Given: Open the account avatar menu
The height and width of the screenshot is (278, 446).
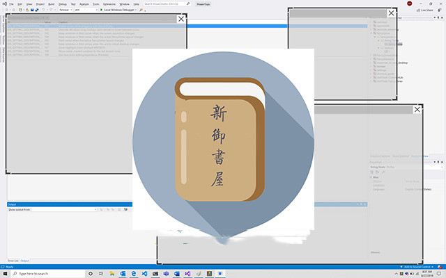Looking at the screenshot, I should pyautogui.click(x=409, y=3).
